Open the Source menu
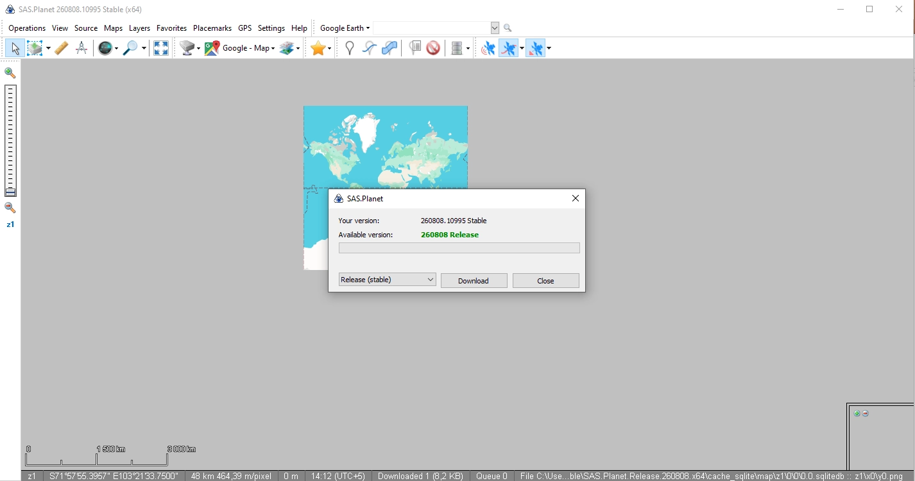Screen dimensions: 915x481 [86, 28]
